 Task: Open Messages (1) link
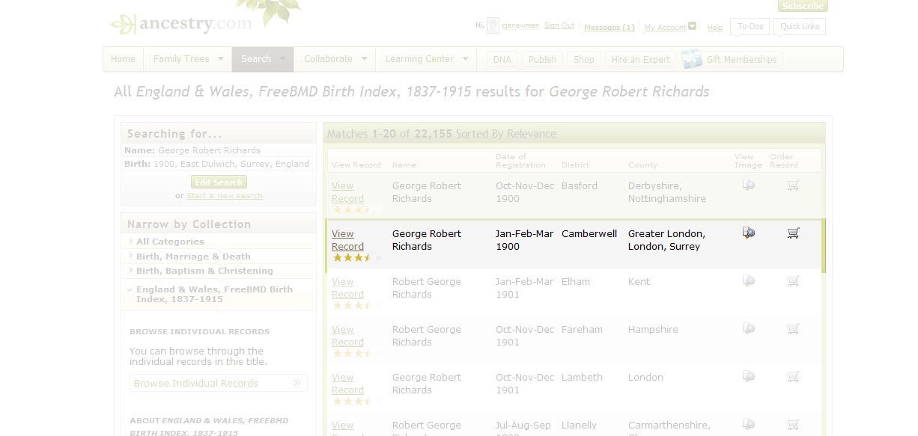(610, 28)
